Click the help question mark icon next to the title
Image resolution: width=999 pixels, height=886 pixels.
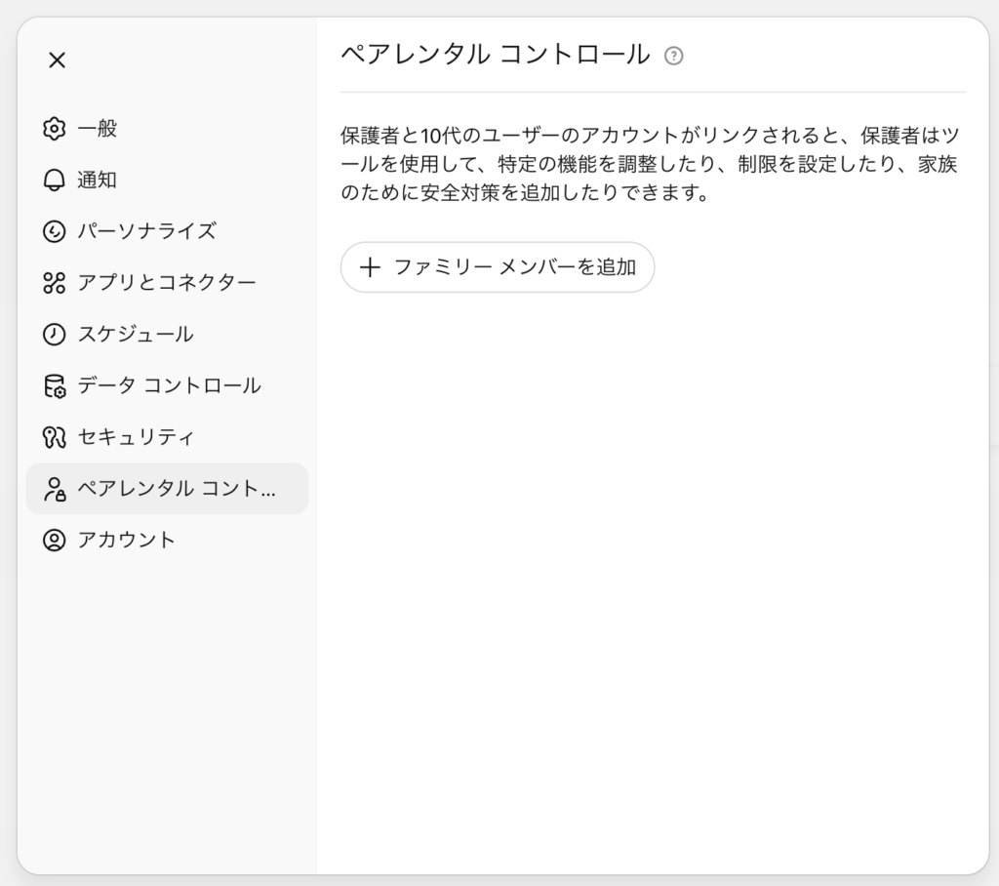673,56
